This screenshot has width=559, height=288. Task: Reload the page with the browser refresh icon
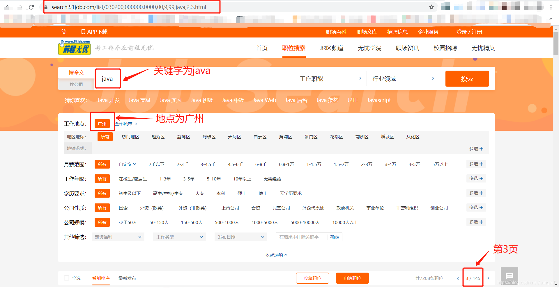tap(31, 7)
